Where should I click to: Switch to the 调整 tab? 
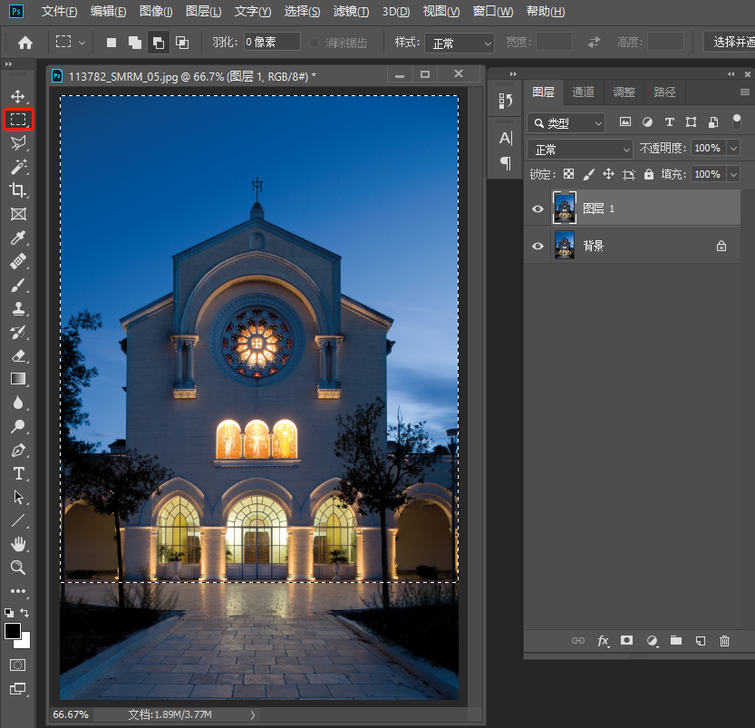click(624, 92)
